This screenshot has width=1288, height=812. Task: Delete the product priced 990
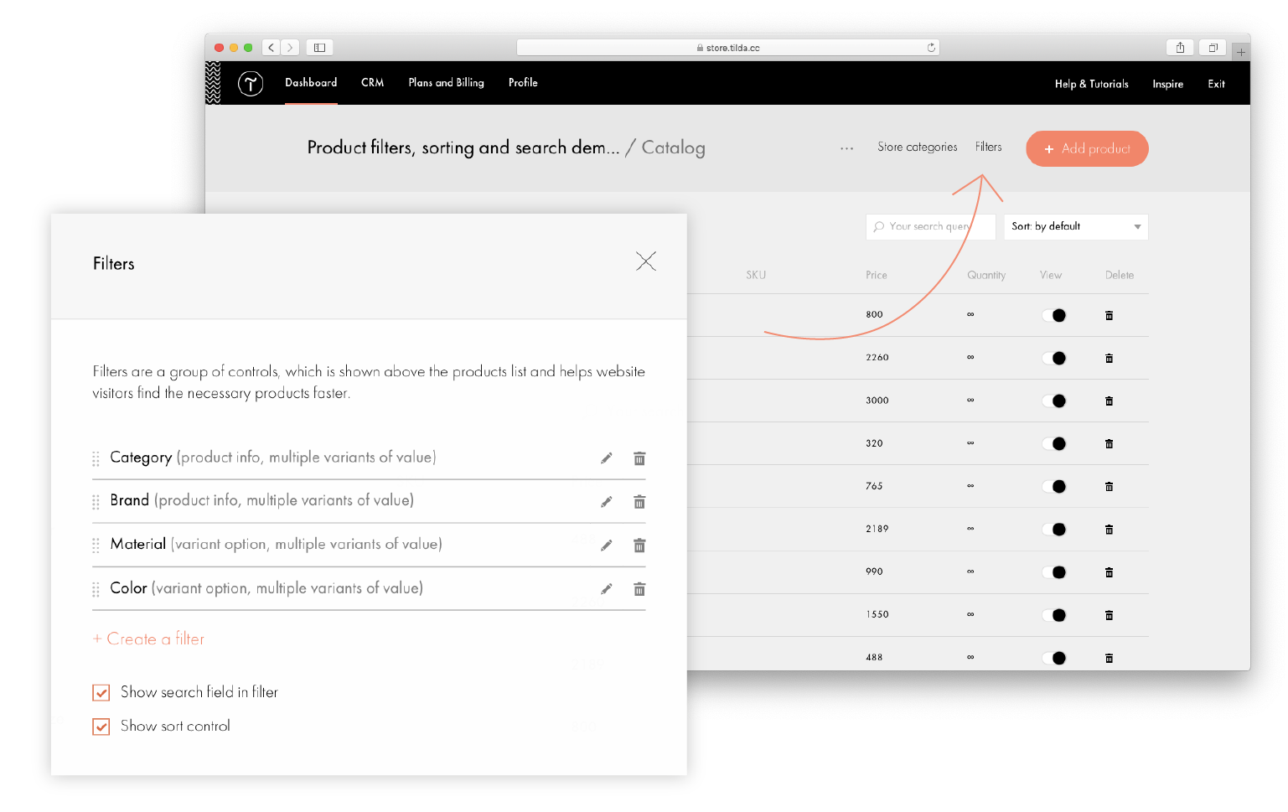[x=1109, y=572]
